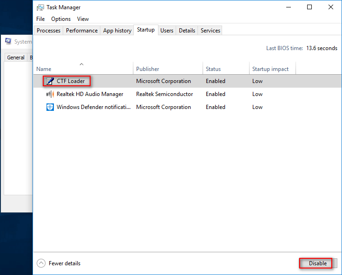Minimize the Task Manager window
This screenshot has width=342, height=275.
point(289,7)
